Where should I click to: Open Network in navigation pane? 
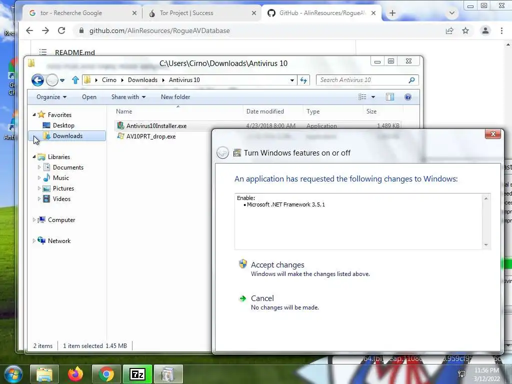point(59,240)
